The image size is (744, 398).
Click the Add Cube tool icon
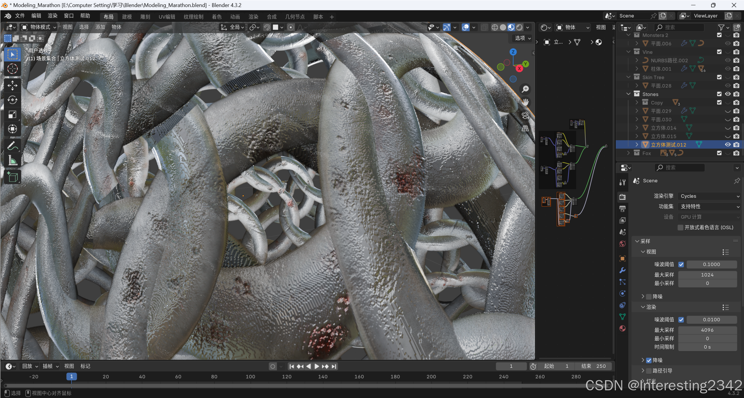coord(12,177)
